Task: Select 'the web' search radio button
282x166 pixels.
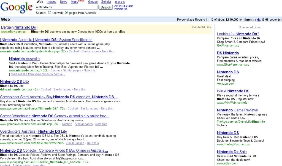Action: pyautogui.click(x=50, y=13)
